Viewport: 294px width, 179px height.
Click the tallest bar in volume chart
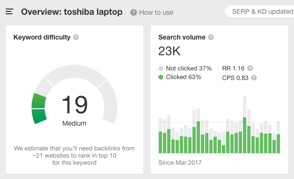point(245,125)
